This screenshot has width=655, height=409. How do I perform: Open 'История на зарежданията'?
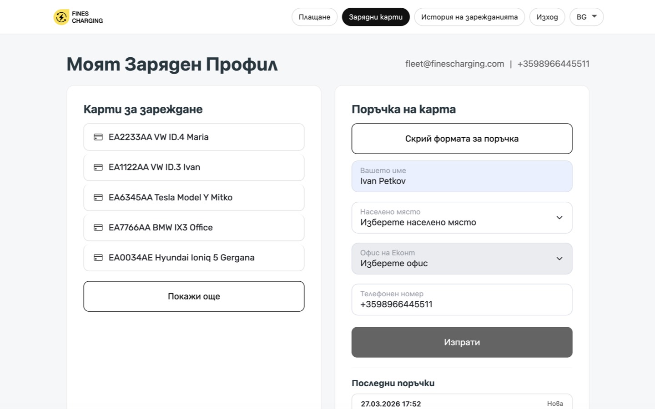coord(469,17)
